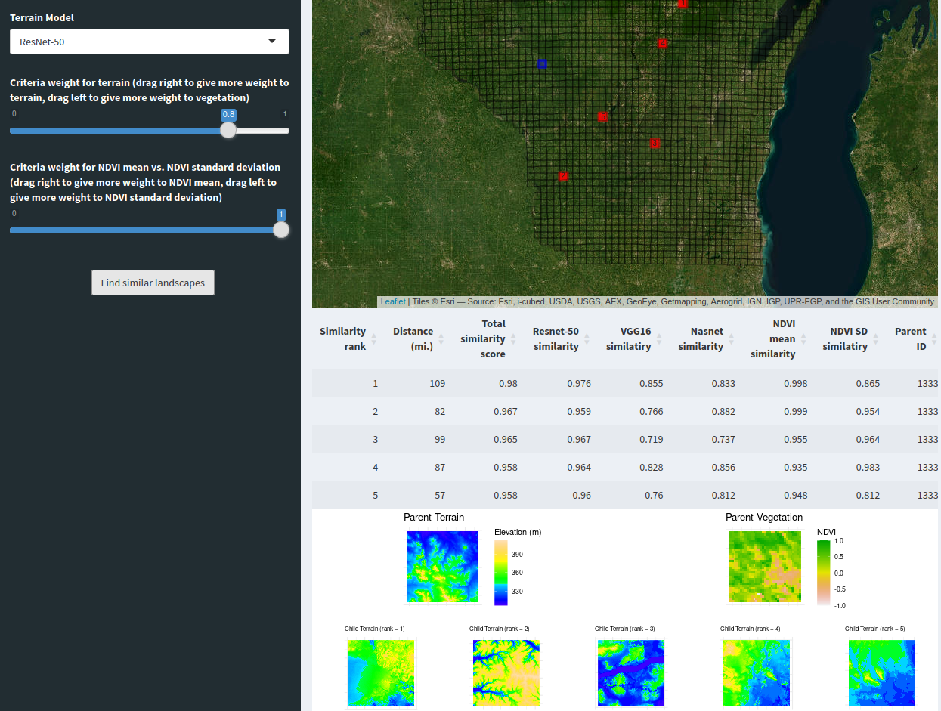This screenshot has width=941, height=711.
Task: Sort by Resnet-50 similarity arrows
Action: pyautogui.click(x=587, y=339)
